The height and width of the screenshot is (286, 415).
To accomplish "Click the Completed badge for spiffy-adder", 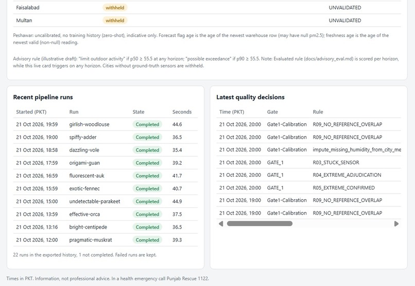I will coord(147,137).
